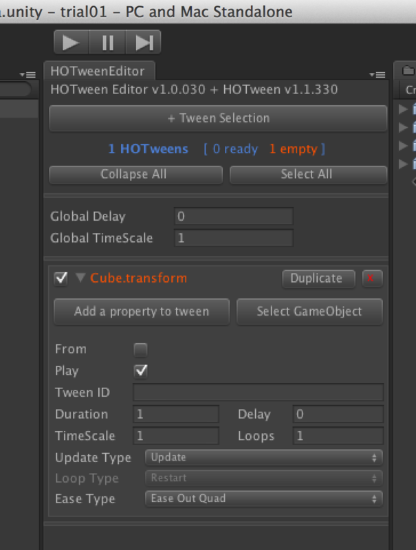
Task: Advance one frame with the Step button
Action: click(x=144, y=43)
